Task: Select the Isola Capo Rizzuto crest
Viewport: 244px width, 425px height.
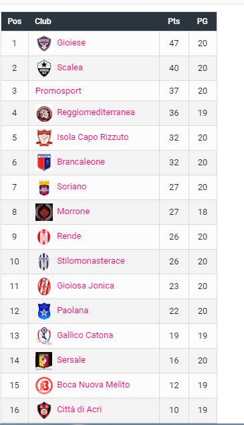Action: point(44,138)
